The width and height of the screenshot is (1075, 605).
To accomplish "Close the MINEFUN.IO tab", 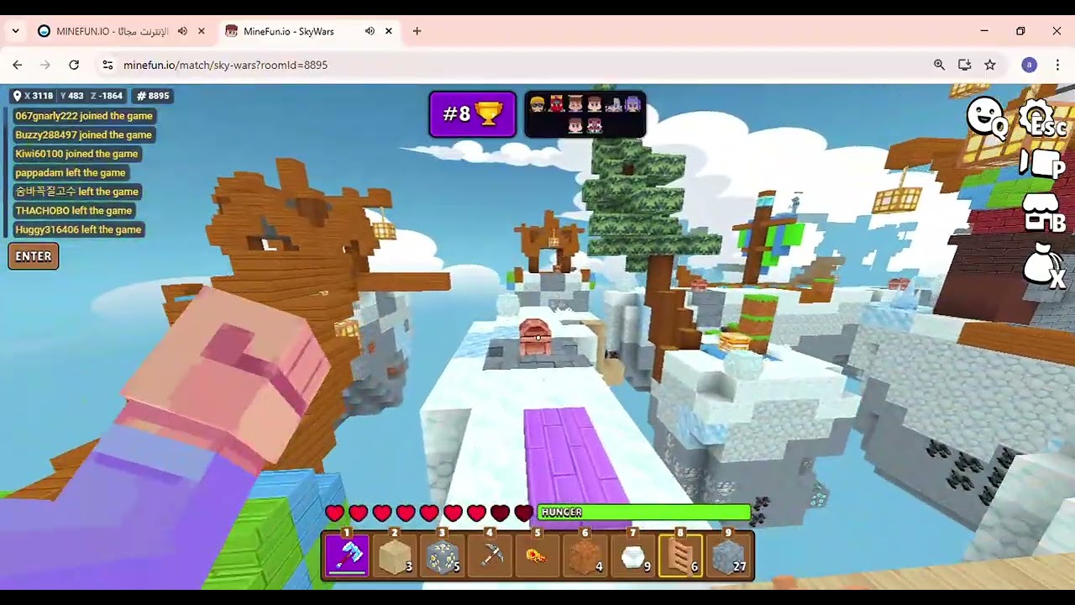I will pyautogui.click(x=202, y=31).
